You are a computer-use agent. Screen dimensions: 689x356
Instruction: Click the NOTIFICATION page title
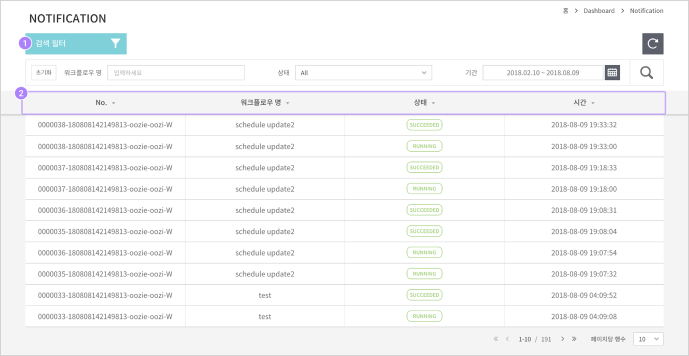click(67, 18)
